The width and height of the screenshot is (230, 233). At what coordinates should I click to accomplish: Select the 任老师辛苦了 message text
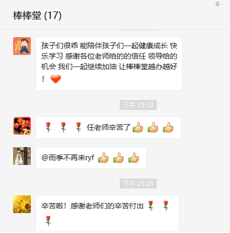[x=108, y=127]
